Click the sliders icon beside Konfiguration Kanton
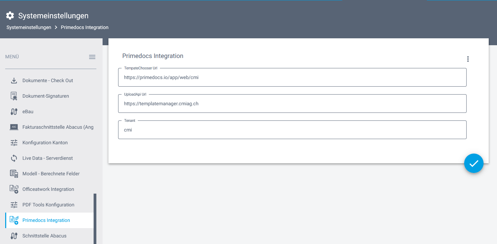This screenshot has width=497, height=244. (x=14, y=142)
